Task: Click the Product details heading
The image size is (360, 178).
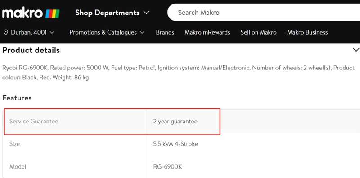Action: (x=31, y=50)
